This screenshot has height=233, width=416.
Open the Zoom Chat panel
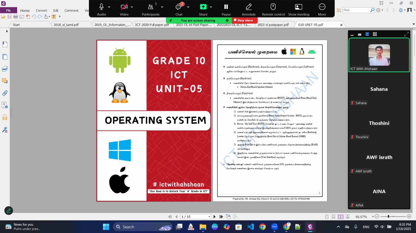point(179,7)
